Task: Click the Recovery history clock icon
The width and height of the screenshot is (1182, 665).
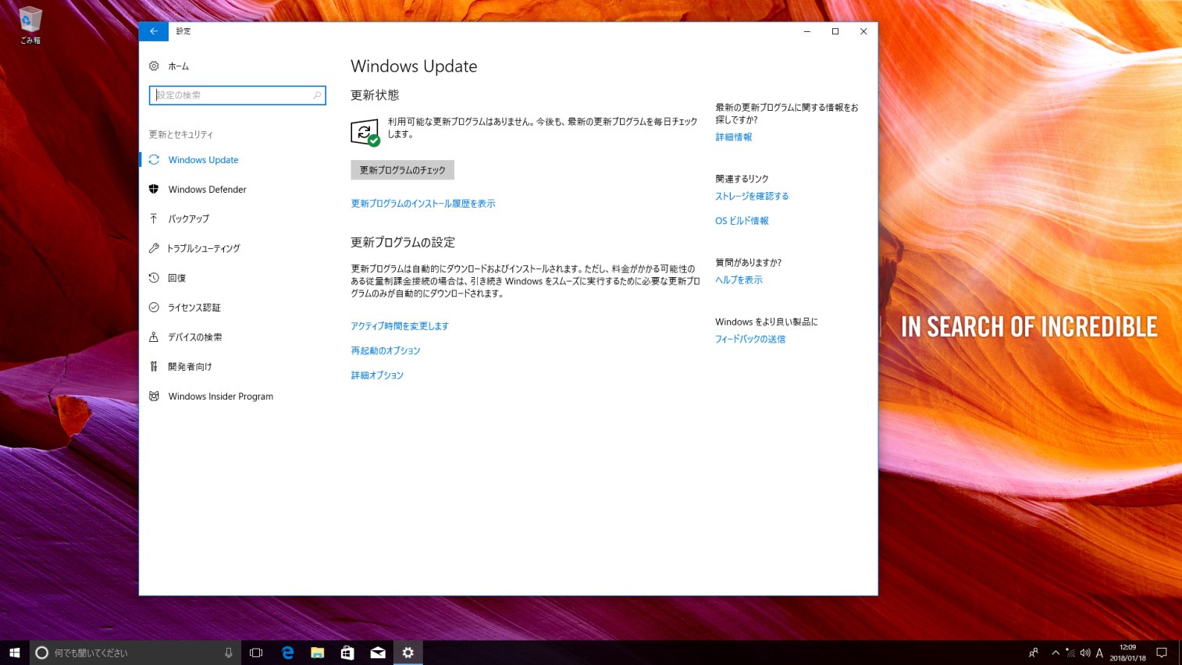Action: point(154,278)
